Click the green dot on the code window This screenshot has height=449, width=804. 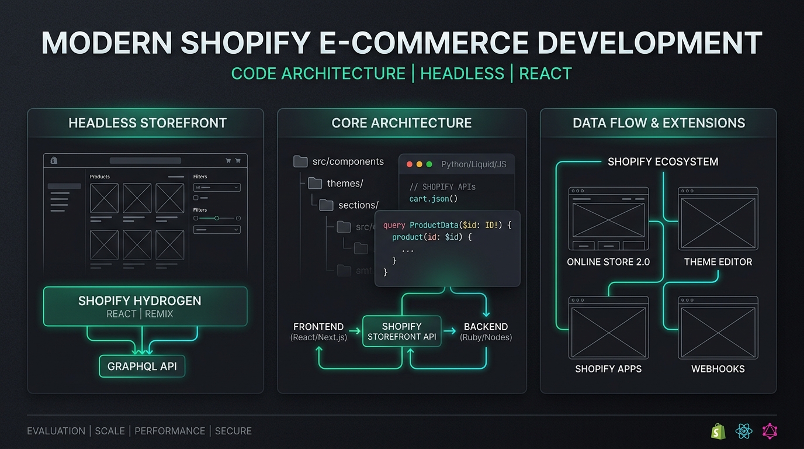(429, 164)
